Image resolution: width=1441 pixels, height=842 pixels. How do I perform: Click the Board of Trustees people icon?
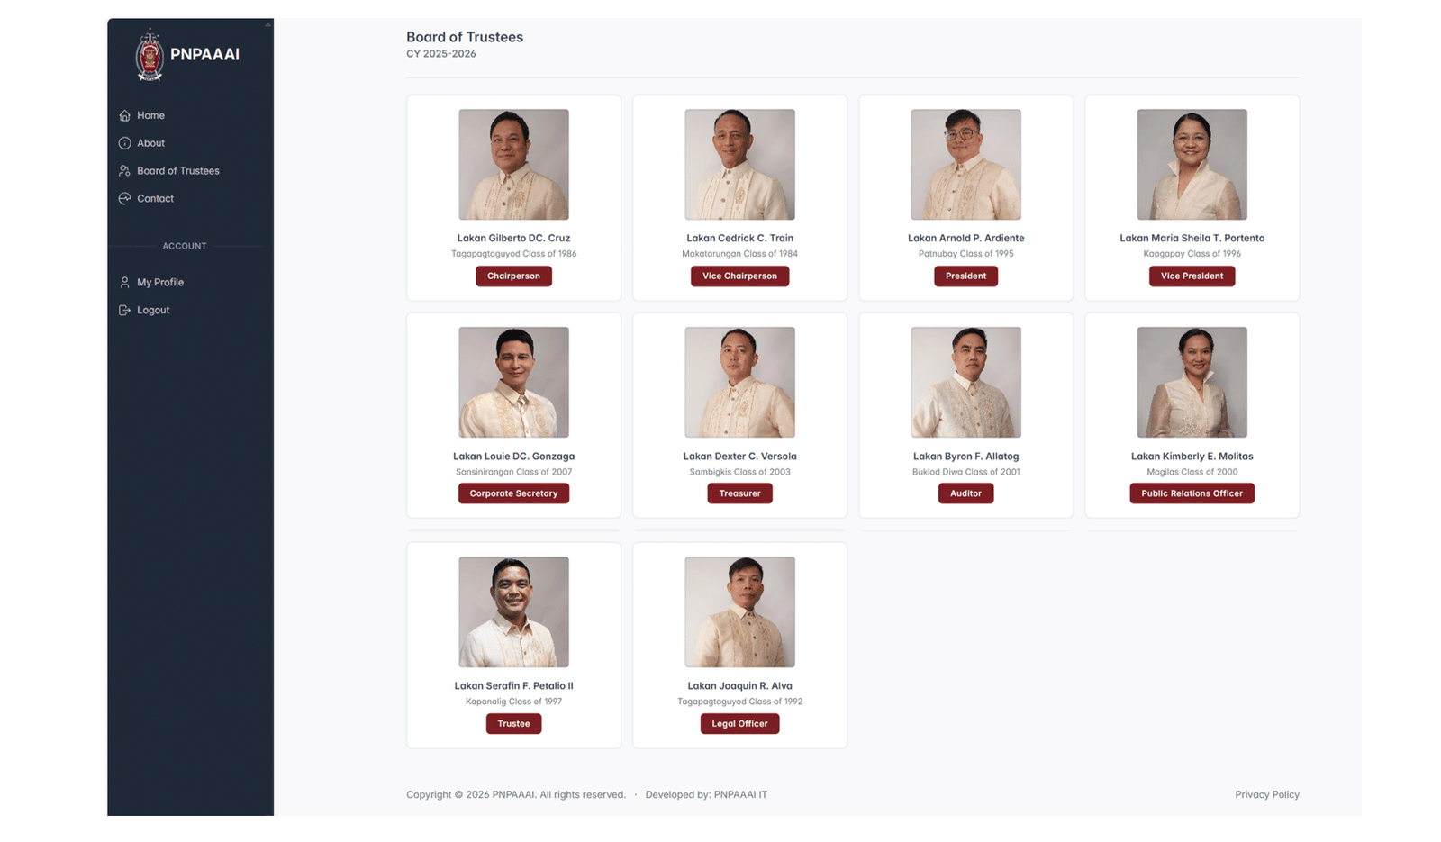coord(124,171)
